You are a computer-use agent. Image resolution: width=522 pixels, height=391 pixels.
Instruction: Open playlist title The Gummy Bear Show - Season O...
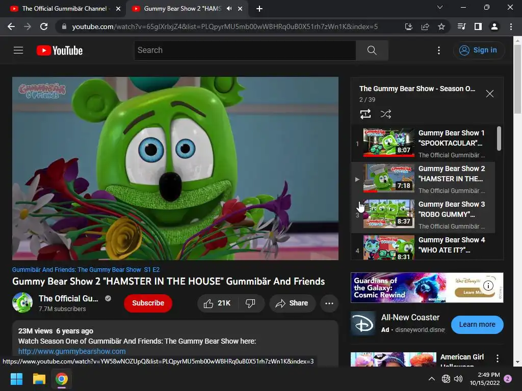coord(417,89)
